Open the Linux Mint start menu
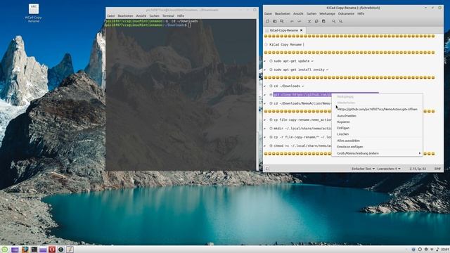The width and height of the screenshot is (450, 253). pyautogui.click(x=5, y=249)
